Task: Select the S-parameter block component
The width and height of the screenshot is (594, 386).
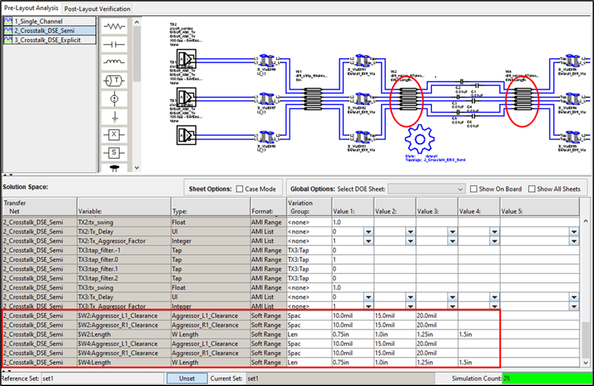Action: click(114, 153)
